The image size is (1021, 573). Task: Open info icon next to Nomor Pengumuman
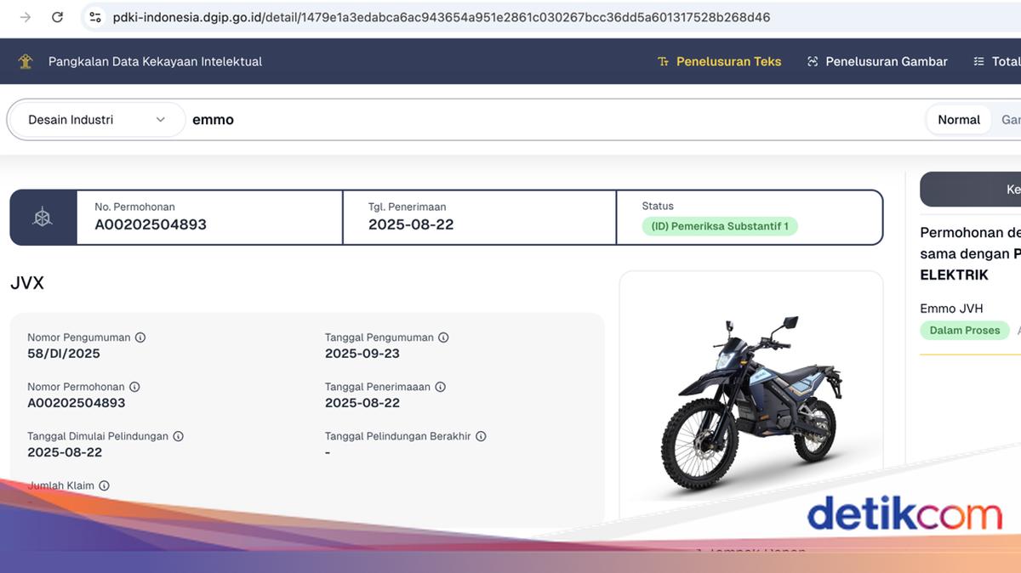point(141,337)
